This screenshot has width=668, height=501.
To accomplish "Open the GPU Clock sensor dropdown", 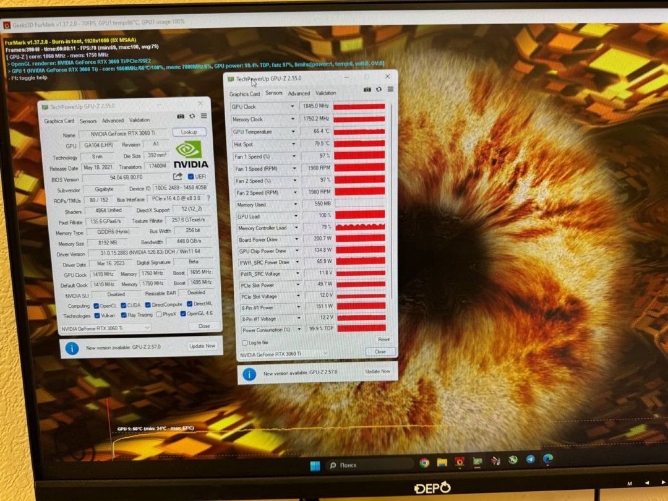I will (x=292, y=106).
